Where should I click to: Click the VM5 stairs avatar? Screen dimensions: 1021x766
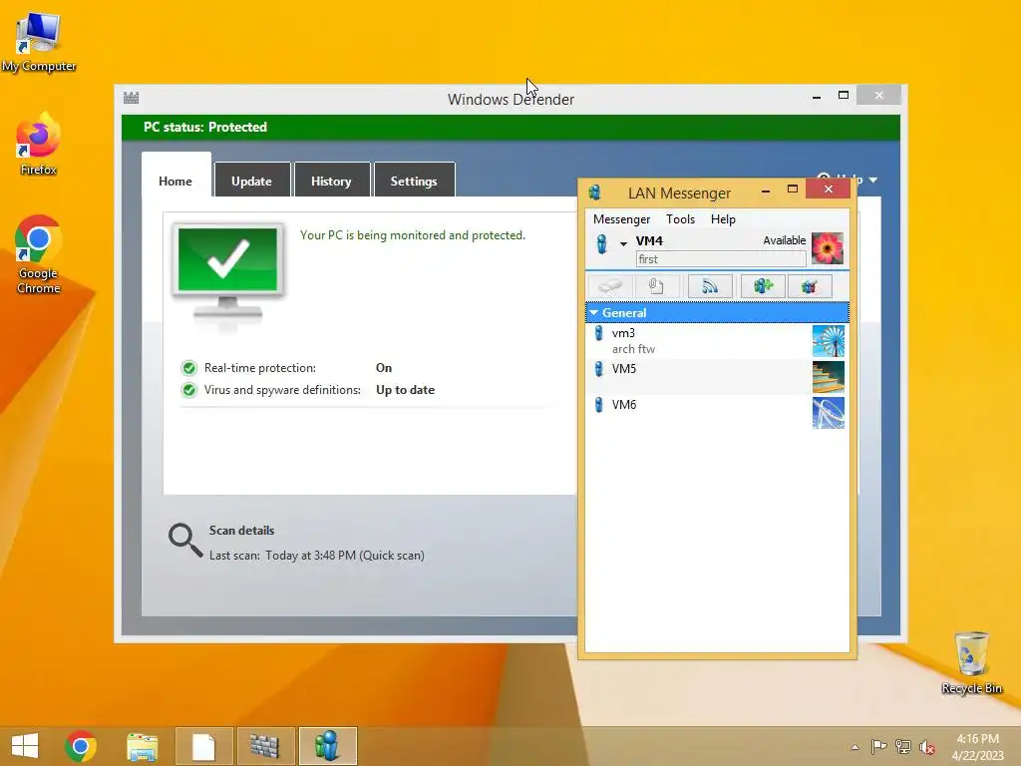pyautogui.click(x=829, y=376)
